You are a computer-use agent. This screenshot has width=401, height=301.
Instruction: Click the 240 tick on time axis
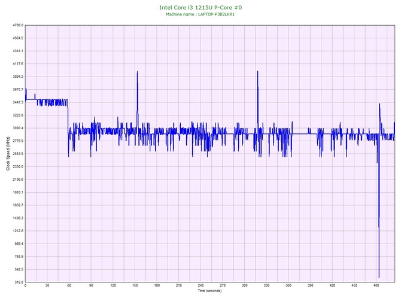(x=200, y=285)
